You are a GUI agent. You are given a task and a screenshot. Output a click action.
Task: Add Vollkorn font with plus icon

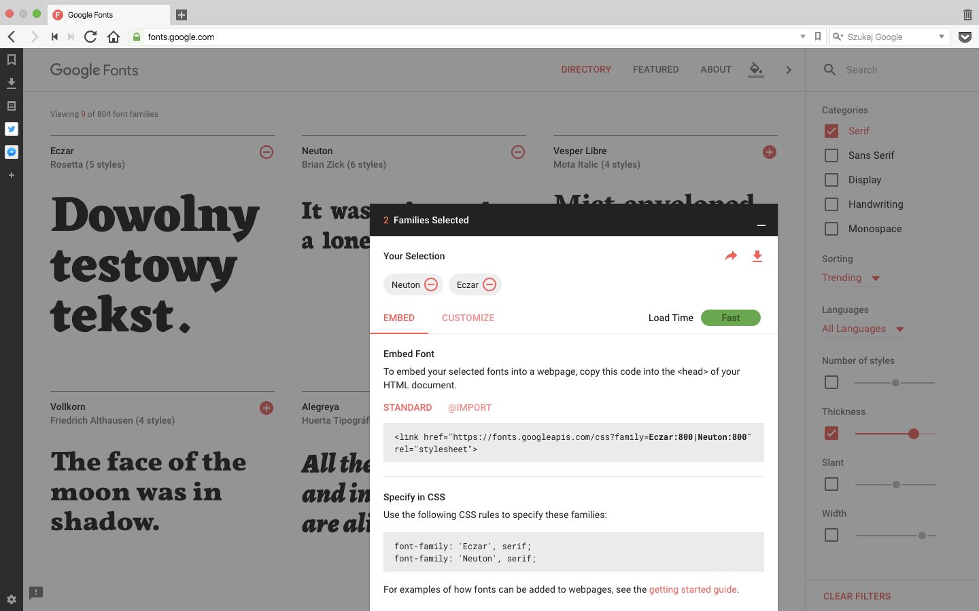(x=267, y=408)
